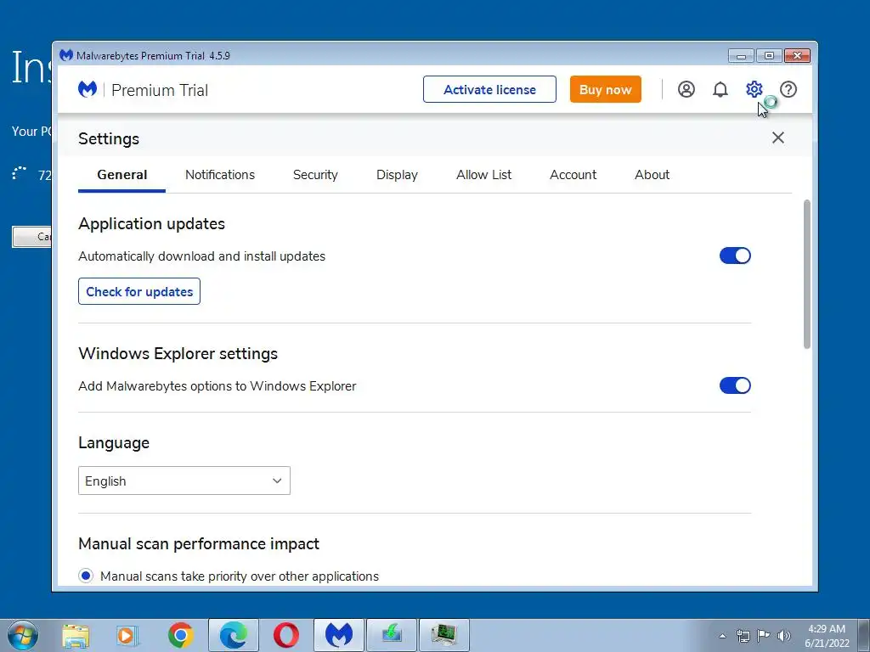Click the Malwarebytes logo in header

88,89
